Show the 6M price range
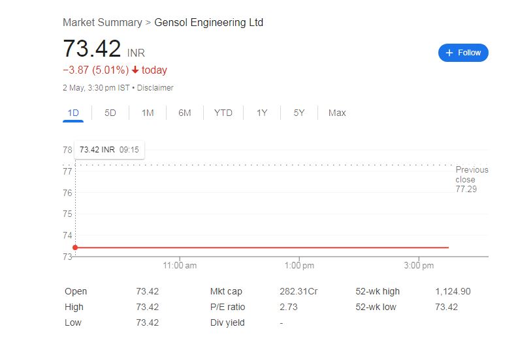The image size is (518, 342). 185,113
